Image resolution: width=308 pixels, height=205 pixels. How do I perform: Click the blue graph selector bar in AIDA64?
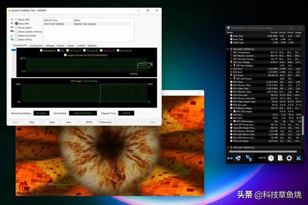pos(14,50)
